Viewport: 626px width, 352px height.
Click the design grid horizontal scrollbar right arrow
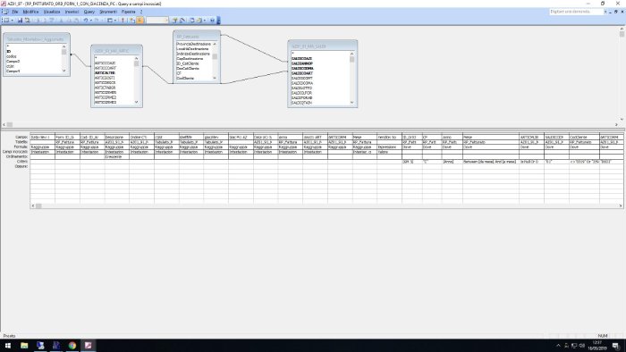[x=621, y=205]
